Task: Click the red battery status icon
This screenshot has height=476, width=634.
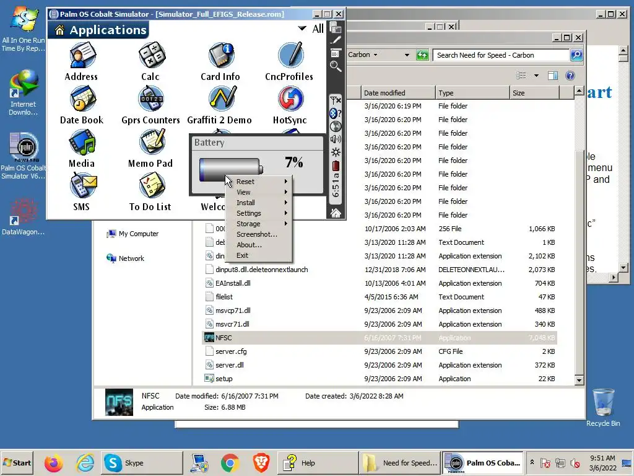Action: point(336,166)
